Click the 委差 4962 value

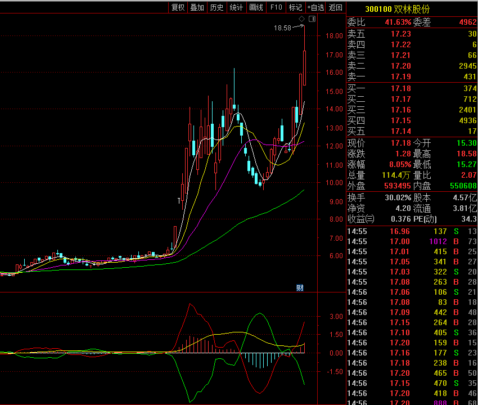click(468, 22)
